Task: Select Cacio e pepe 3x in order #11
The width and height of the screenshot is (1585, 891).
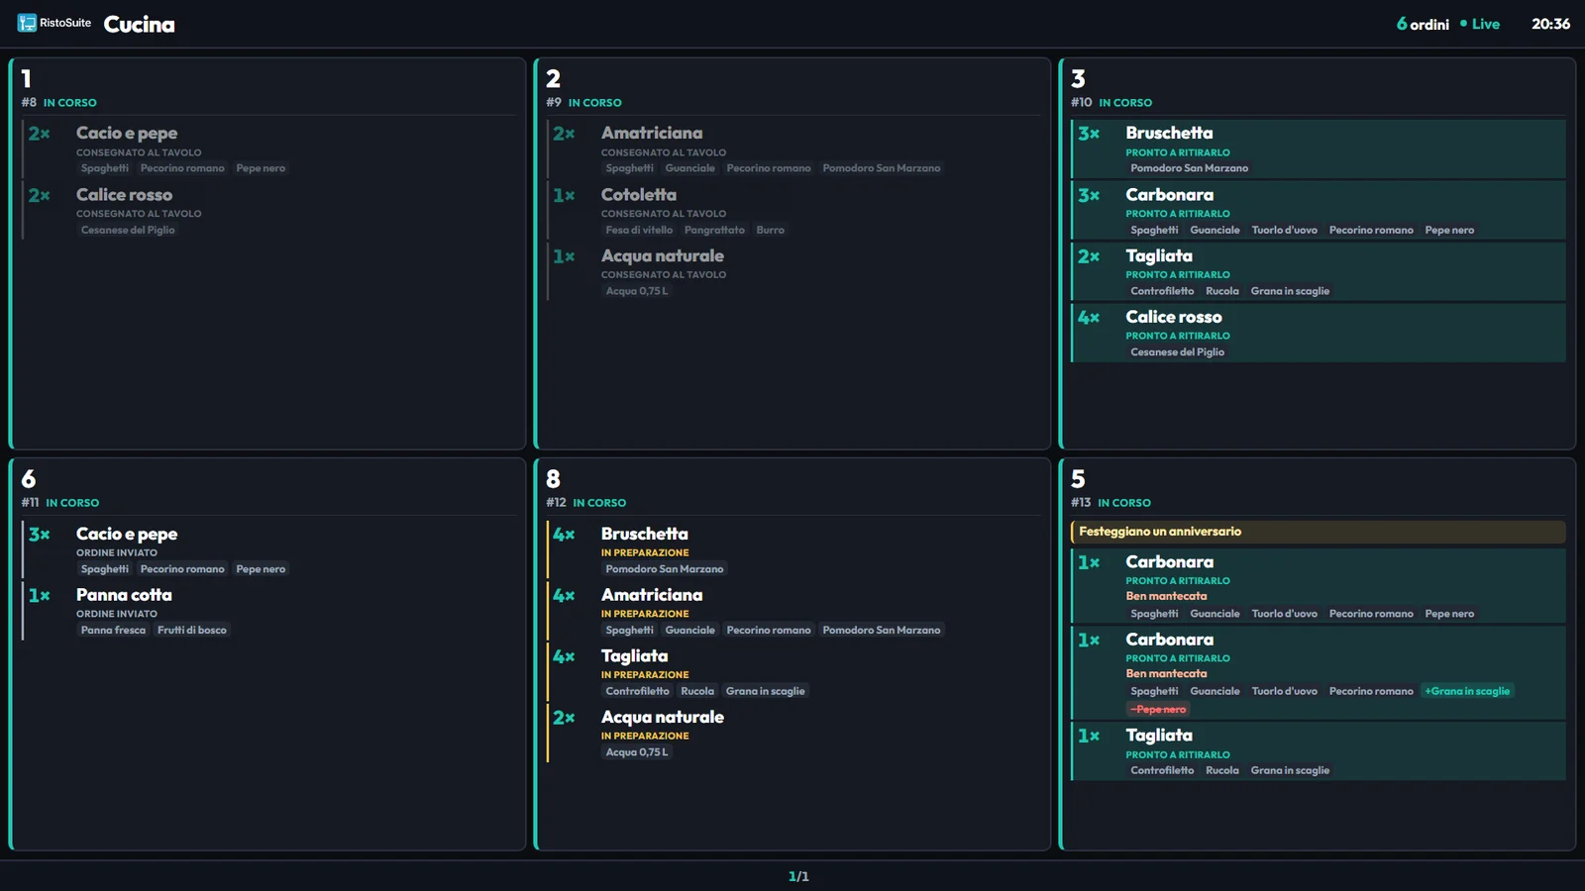Action: 269,549
